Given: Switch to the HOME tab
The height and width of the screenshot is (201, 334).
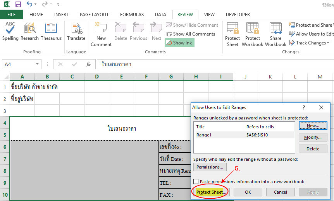Looking at the screenshot, I should tap(36, 14).
